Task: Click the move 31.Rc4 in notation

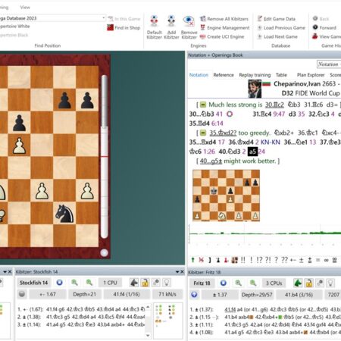Action: 262,114
